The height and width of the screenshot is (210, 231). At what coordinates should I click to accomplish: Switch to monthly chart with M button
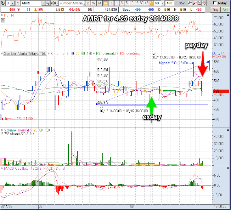coord(99,3)
